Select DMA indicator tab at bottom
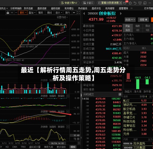153x149 pixels. coord(15,147)
